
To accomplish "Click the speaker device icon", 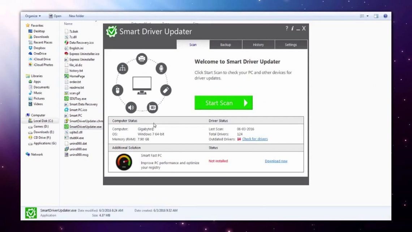I will (x=131, y=107).
